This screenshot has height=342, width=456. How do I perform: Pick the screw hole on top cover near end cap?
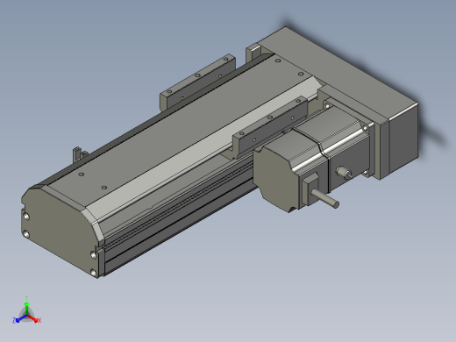(x=82, y=175)
